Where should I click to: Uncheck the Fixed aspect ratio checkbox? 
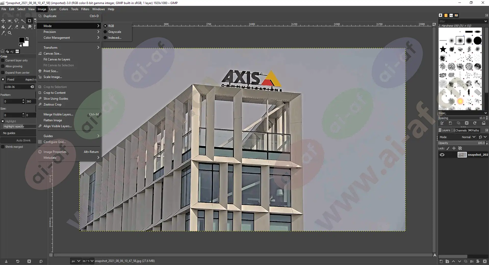pos(3,79)
